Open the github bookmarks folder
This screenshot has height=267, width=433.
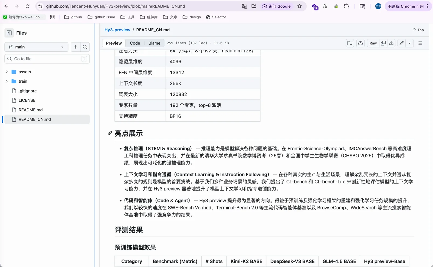pos(73,17)
